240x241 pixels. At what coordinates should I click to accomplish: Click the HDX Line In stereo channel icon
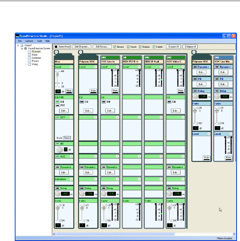tap(104, 57)
